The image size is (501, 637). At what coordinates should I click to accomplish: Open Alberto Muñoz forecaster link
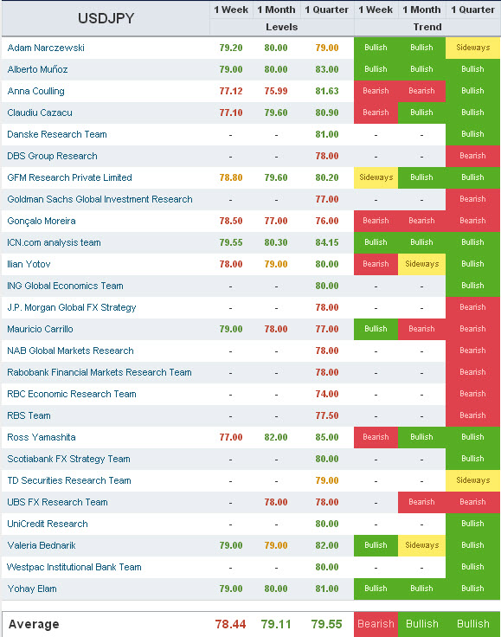click(37, 69)
